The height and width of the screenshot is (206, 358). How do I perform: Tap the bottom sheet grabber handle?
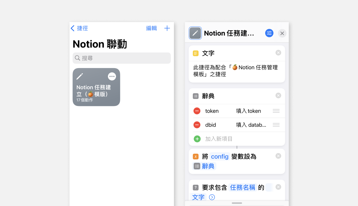237,203
